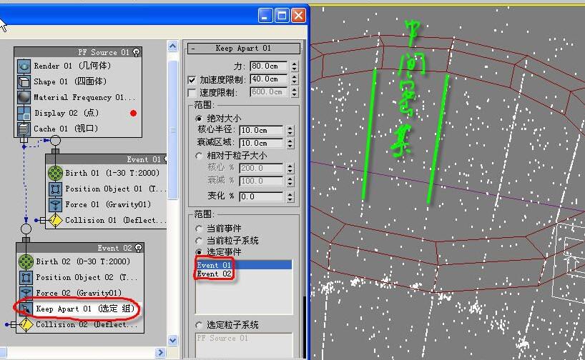Click the Display 02 operator icon

coord(24,113)
